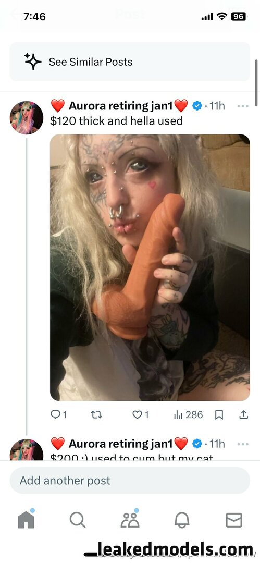Repost using the retweet arrows icon
This screenshot has width=260, height=563.
(x=96, y=415)
